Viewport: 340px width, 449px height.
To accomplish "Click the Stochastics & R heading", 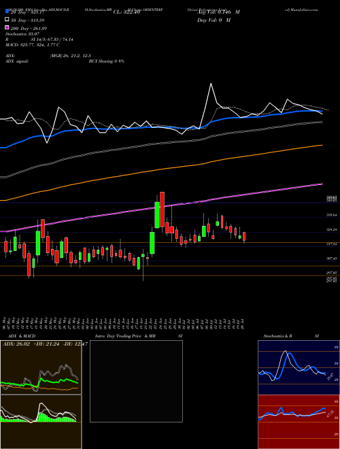I will tap(277, 335).
